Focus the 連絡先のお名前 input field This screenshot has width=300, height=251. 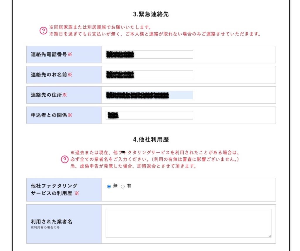(149, 75)
